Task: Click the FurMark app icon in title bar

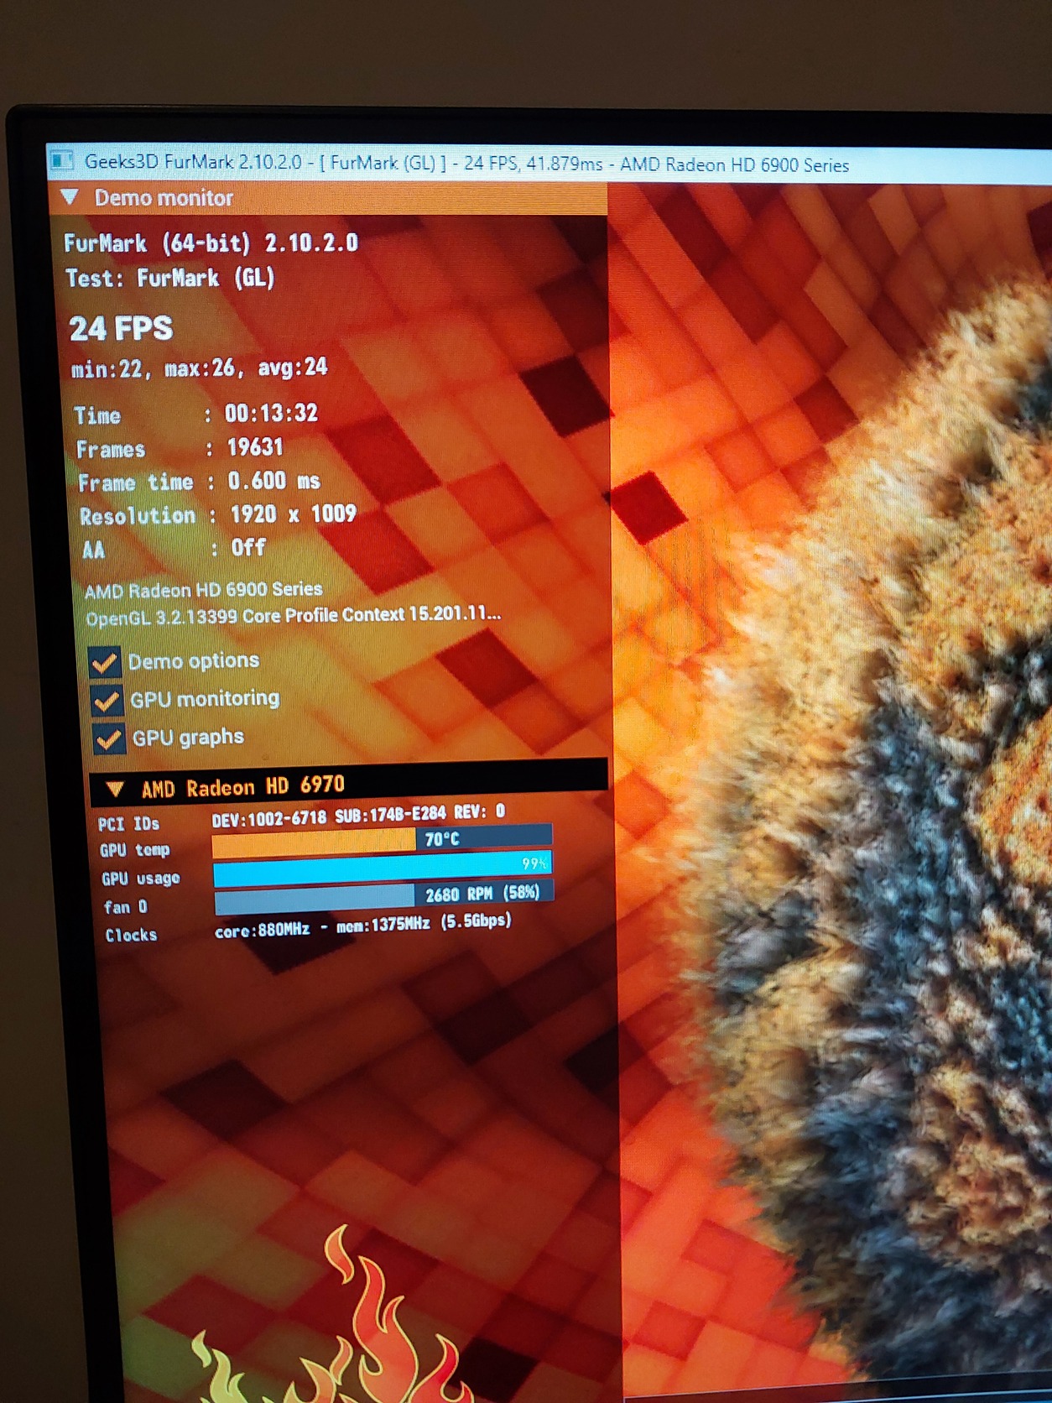Action: [62, 159]
